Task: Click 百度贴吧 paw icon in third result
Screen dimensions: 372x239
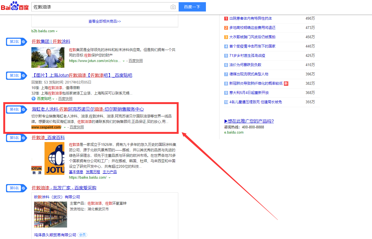Action: (34, 99)
